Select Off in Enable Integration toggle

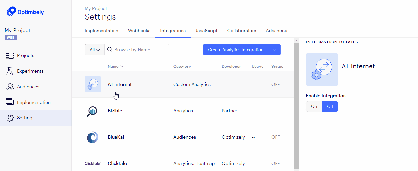[330, 106]
